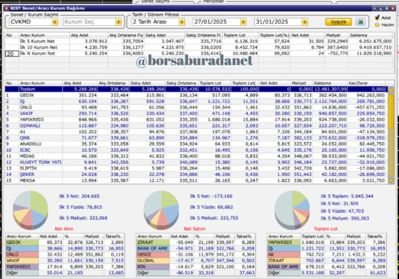Select the QNB broker row
Screen dimensions: 399x279
pyautogui.click(x=196, y=138)
